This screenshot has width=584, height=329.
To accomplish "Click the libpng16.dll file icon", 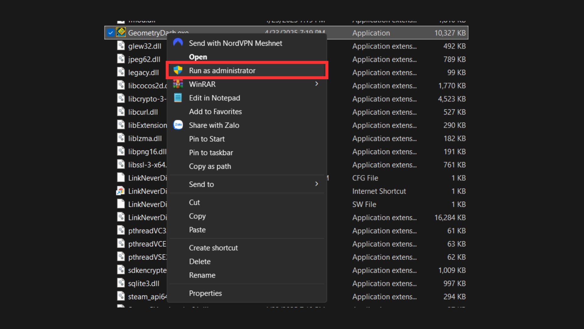I will click(x=121, y=151).
